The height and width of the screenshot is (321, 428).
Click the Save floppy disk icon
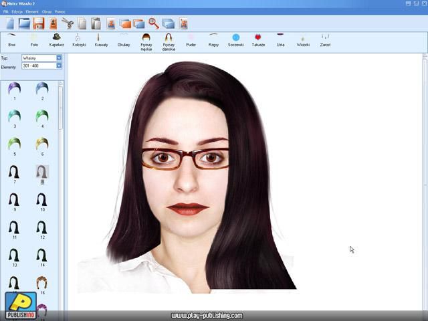tap(39, 24)
